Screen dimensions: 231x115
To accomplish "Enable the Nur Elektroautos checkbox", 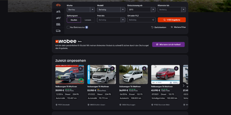I will point(68,27).
